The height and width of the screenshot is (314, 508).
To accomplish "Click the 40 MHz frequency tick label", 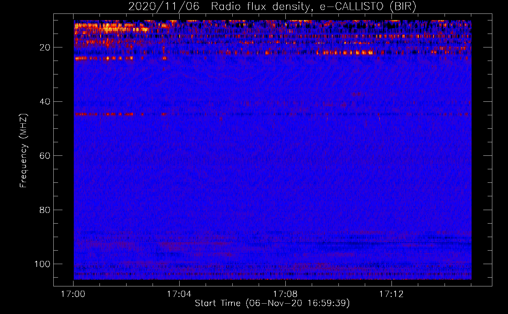I will [45, 101].
